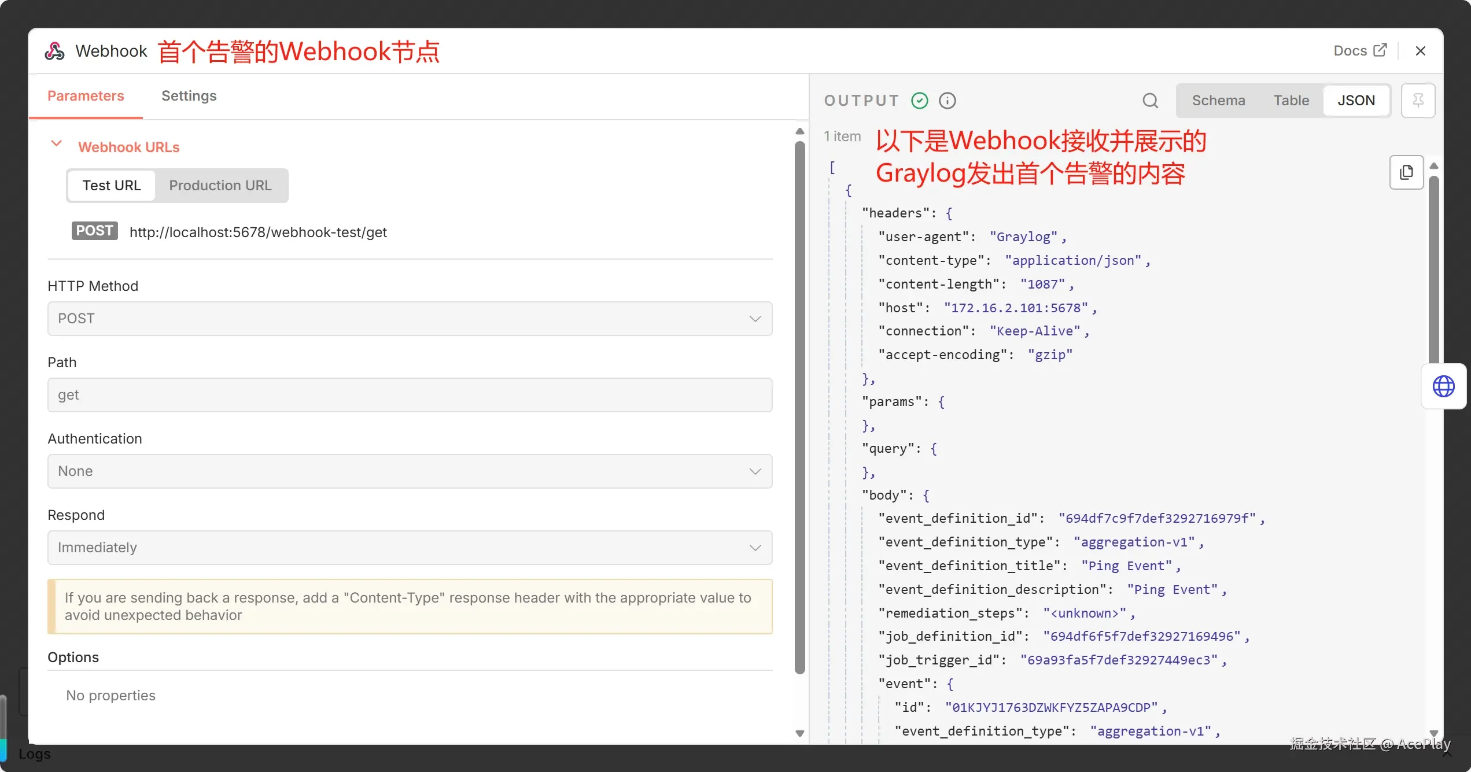The width and height of the screenshot is (1471, 772).
Task: Select the Table output view
Action: click(x=1291, y=101)
